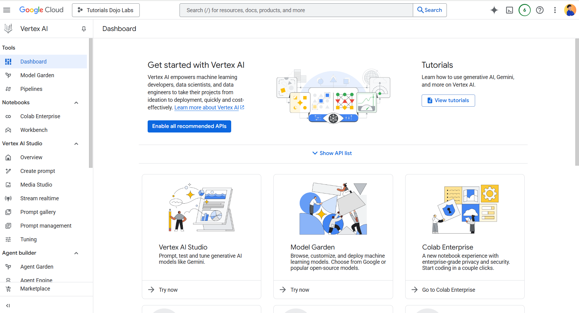Viewport: 579px width, 313px height.
Task: Open the Tutorials Dojo Labs project picker
Action: point(106,10)
